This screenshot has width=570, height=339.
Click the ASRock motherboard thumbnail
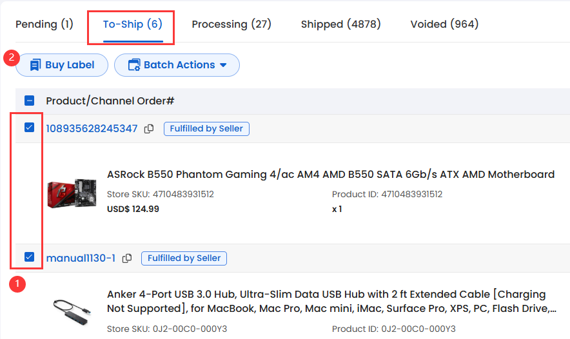click(72, 193)
